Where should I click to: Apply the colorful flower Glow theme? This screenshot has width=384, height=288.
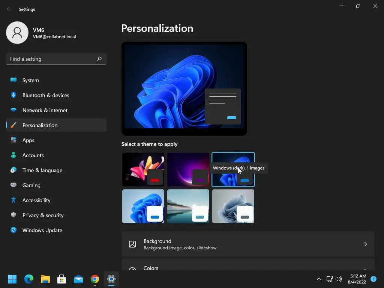(143, 169)
